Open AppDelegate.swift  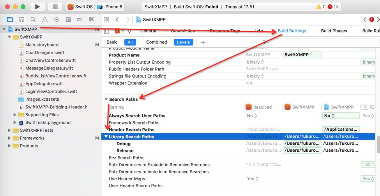tap(44, 84)
